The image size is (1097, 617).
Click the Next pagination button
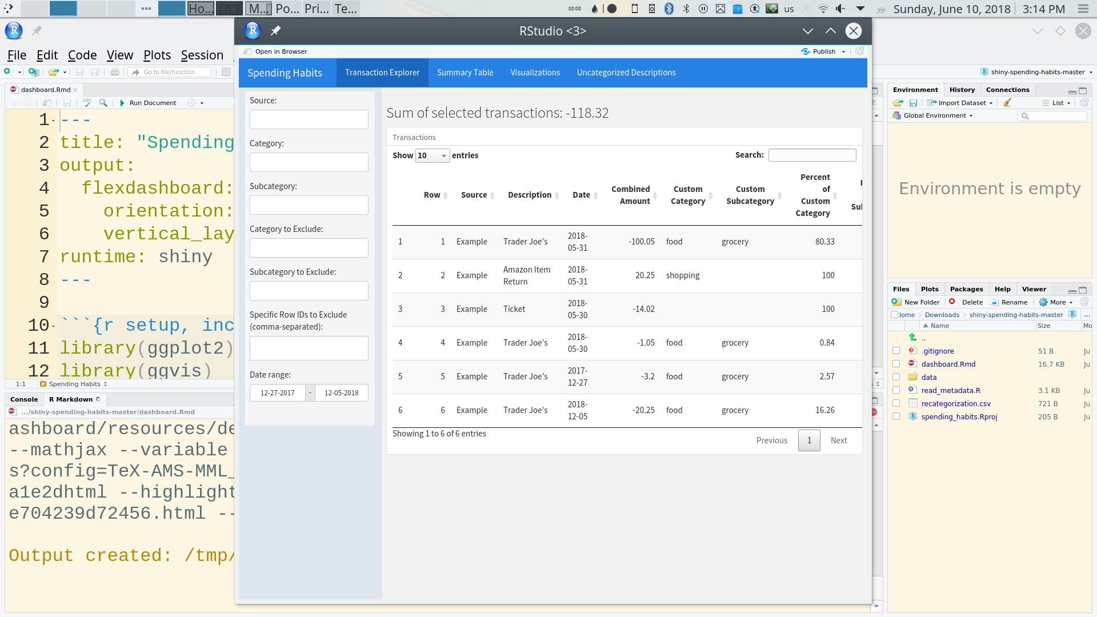coord(839,440)
